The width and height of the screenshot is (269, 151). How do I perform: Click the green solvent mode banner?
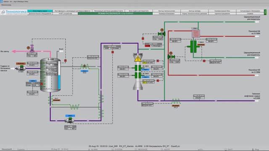[x=115, y=13]
